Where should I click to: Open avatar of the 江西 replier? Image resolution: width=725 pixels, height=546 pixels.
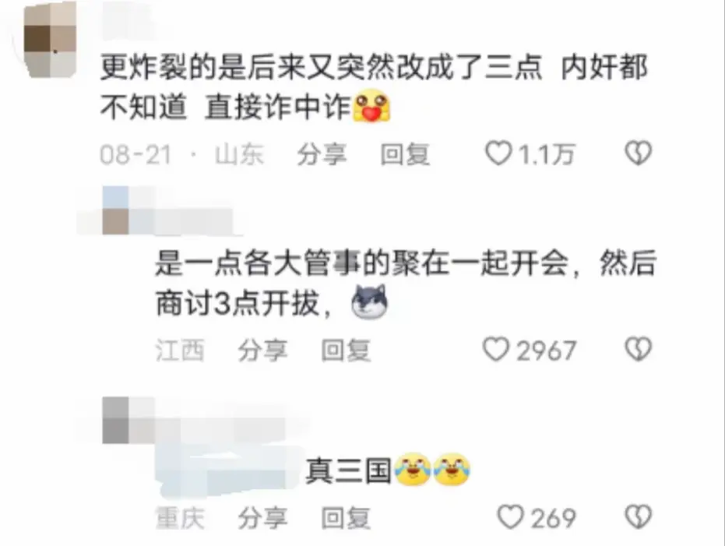(115, 211)
